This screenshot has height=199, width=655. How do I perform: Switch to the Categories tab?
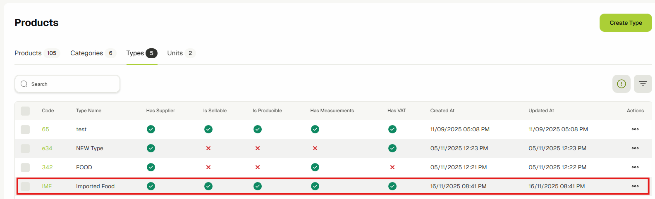87,53
